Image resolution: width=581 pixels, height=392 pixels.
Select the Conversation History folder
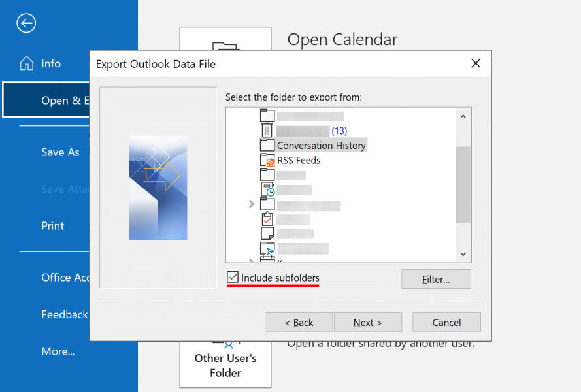coord(320,145)
